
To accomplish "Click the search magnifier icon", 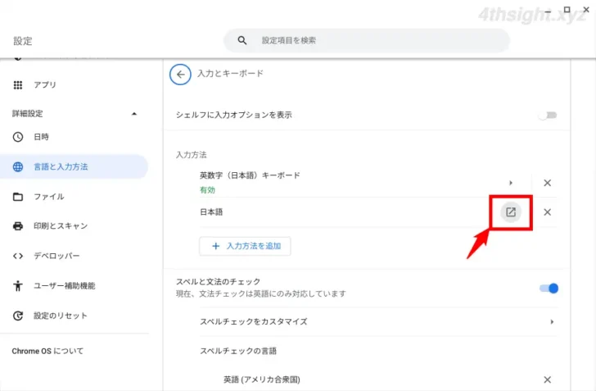I will [242, 40].
